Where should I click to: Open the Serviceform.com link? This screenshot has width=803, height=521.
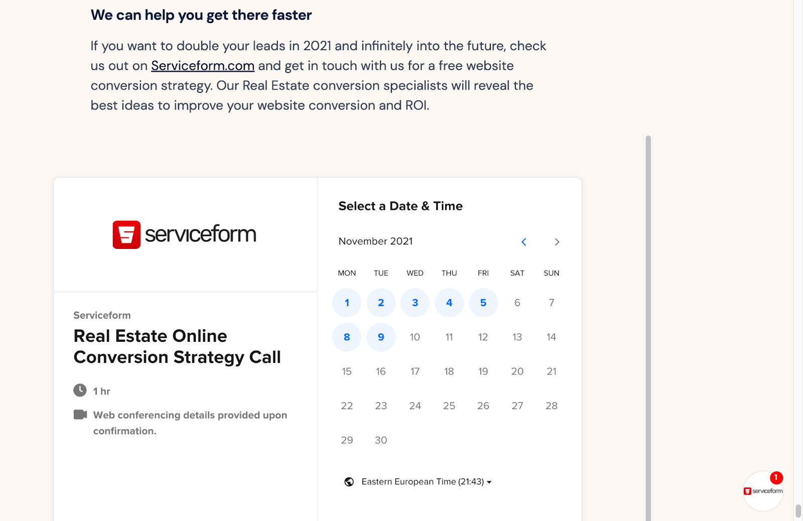pos(203,66)
